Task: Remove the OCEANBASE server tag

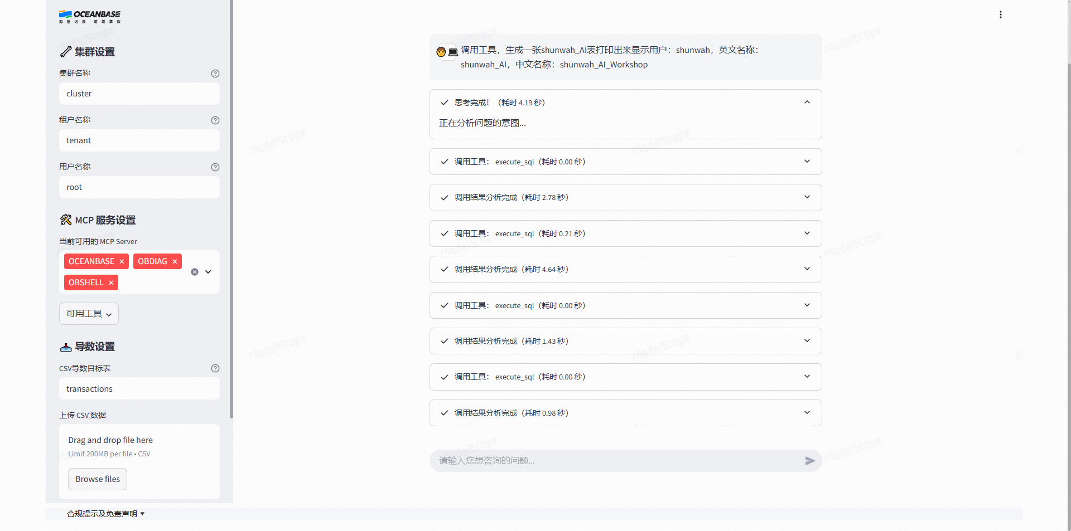Action: pyautogui.click(x=122, y=261)
